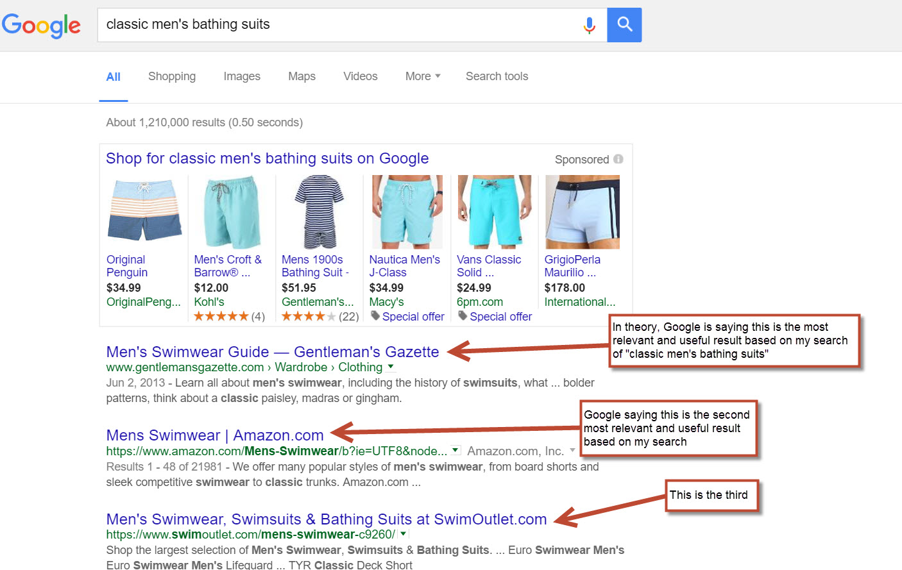Viewport: 902px width, 570px height.
Task: Open Mens 1900s Bathing Suit image
Action: click(319, 212)
